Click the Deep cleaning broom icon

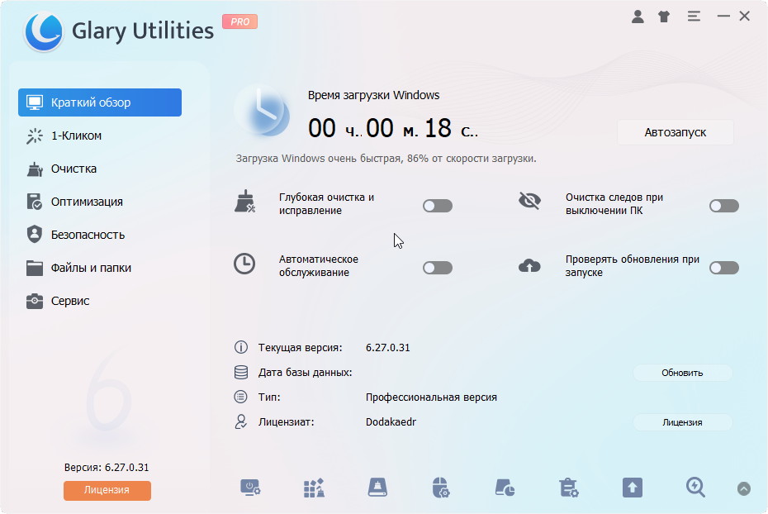[x=245, y=202]
